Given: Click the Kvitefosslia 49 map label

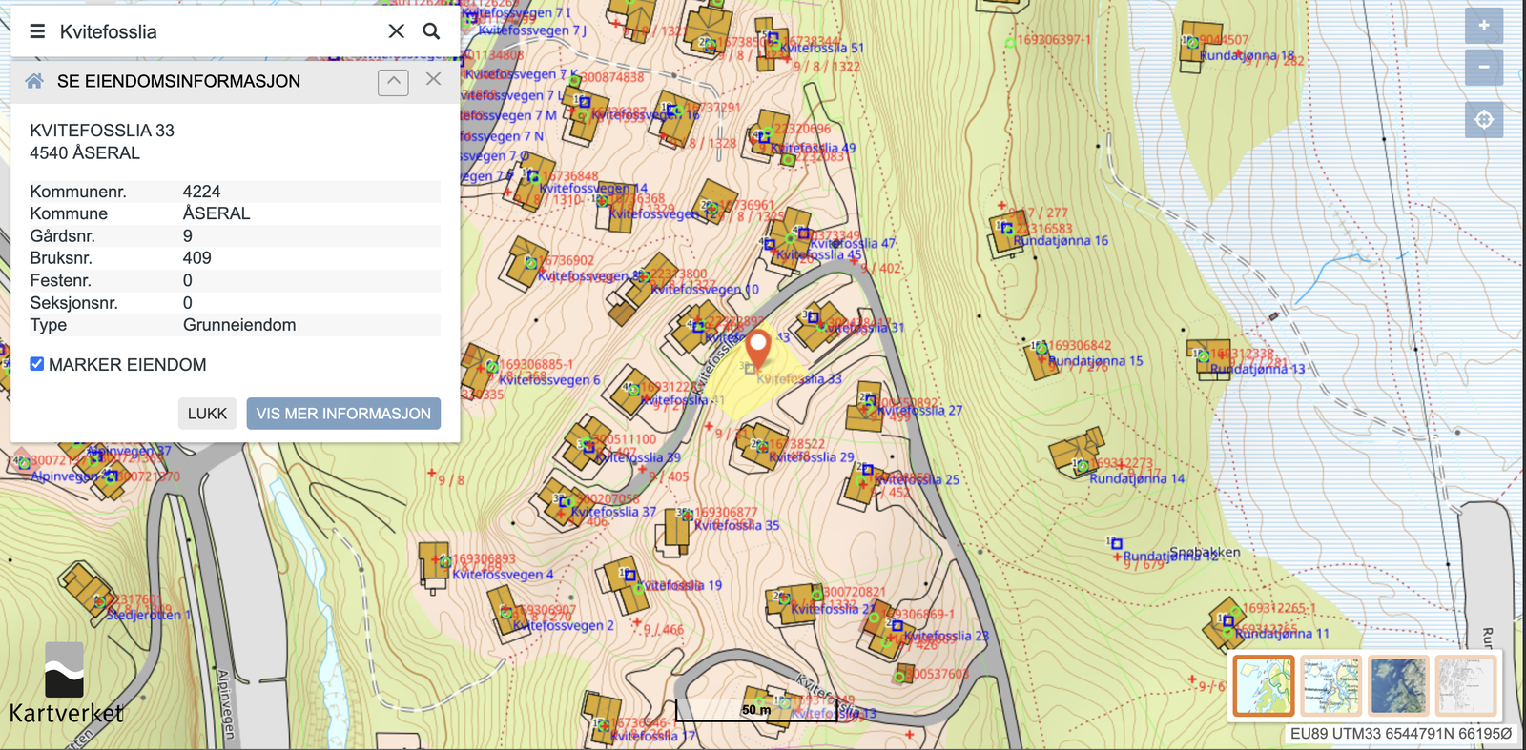Looking at the screenshot, I should point(814,148).
